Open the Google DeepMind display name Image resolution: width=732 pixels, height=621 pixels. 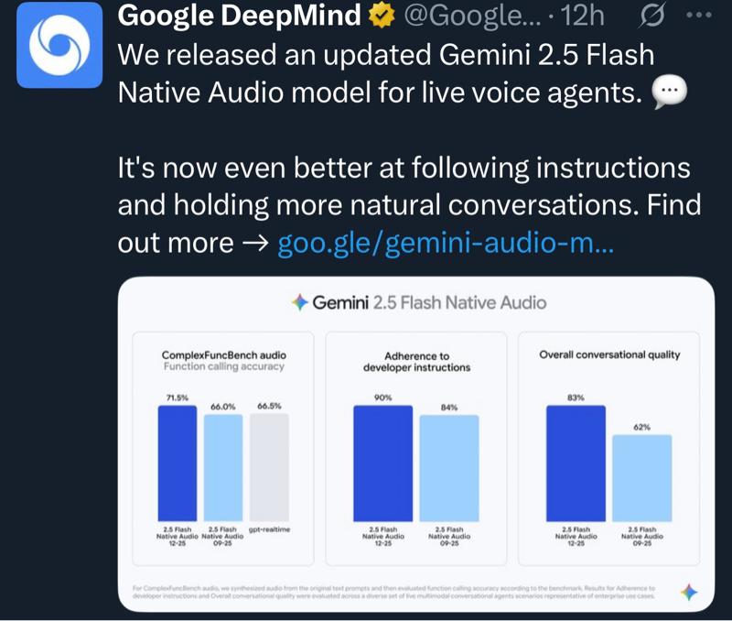240,16
